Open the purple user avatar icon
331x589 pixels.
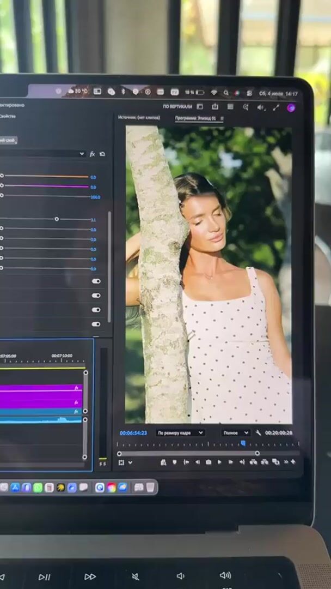click(291, 108)
